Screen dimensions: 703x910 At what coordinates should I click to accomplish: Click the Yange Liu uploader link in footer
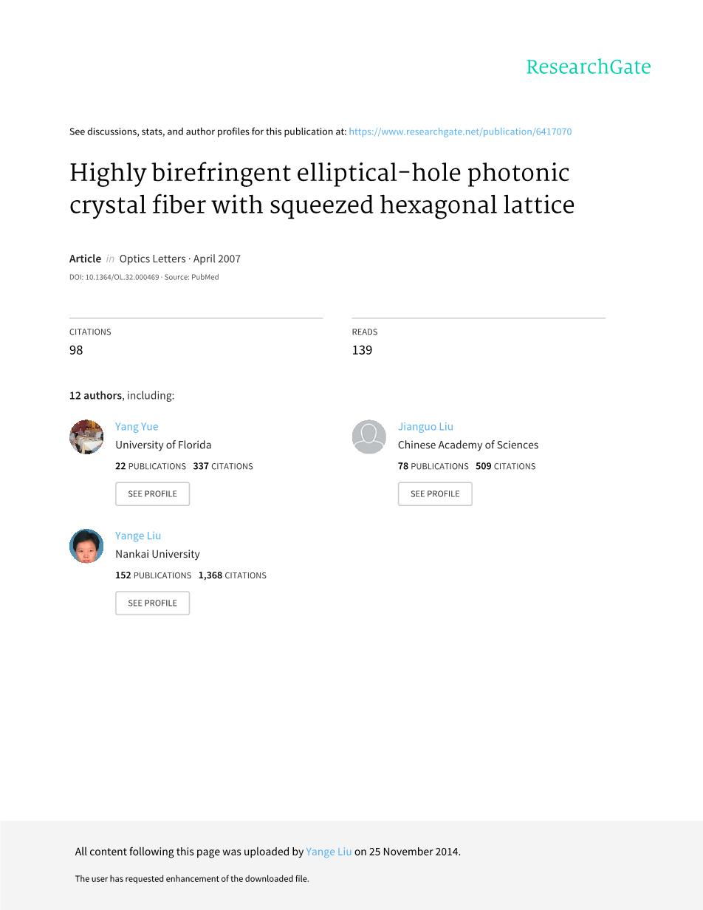click(329, 852)
